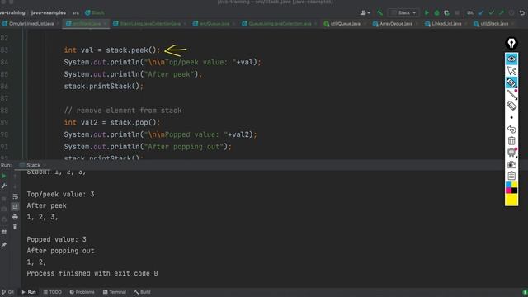Select the arrow pointer annotation tool
The height and width of the screenshot is (297, 528).
pyautogui.click(x=511, y=71)
